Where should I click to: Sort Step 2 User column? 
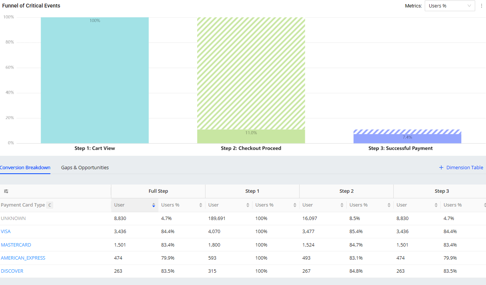(342, 205)
